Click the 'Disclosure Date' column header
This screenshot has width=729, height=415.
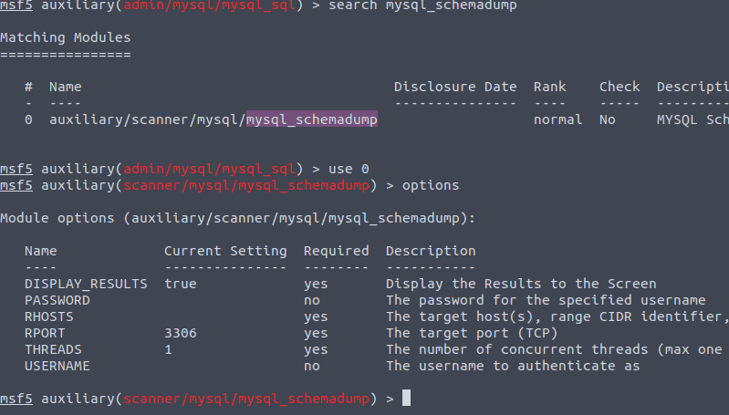pos(455,87)
